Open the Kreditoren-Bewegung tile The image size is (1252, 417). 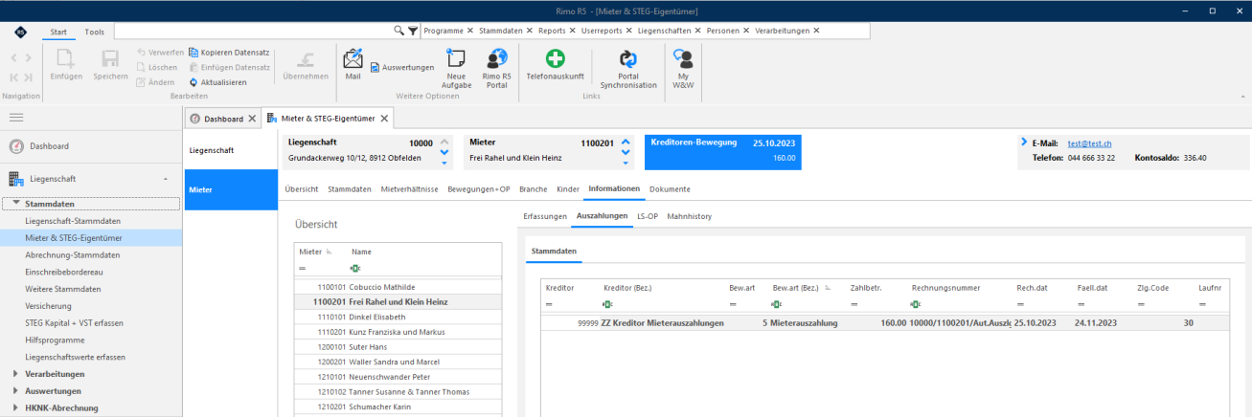pyautogui.click(x=723, y=151)
